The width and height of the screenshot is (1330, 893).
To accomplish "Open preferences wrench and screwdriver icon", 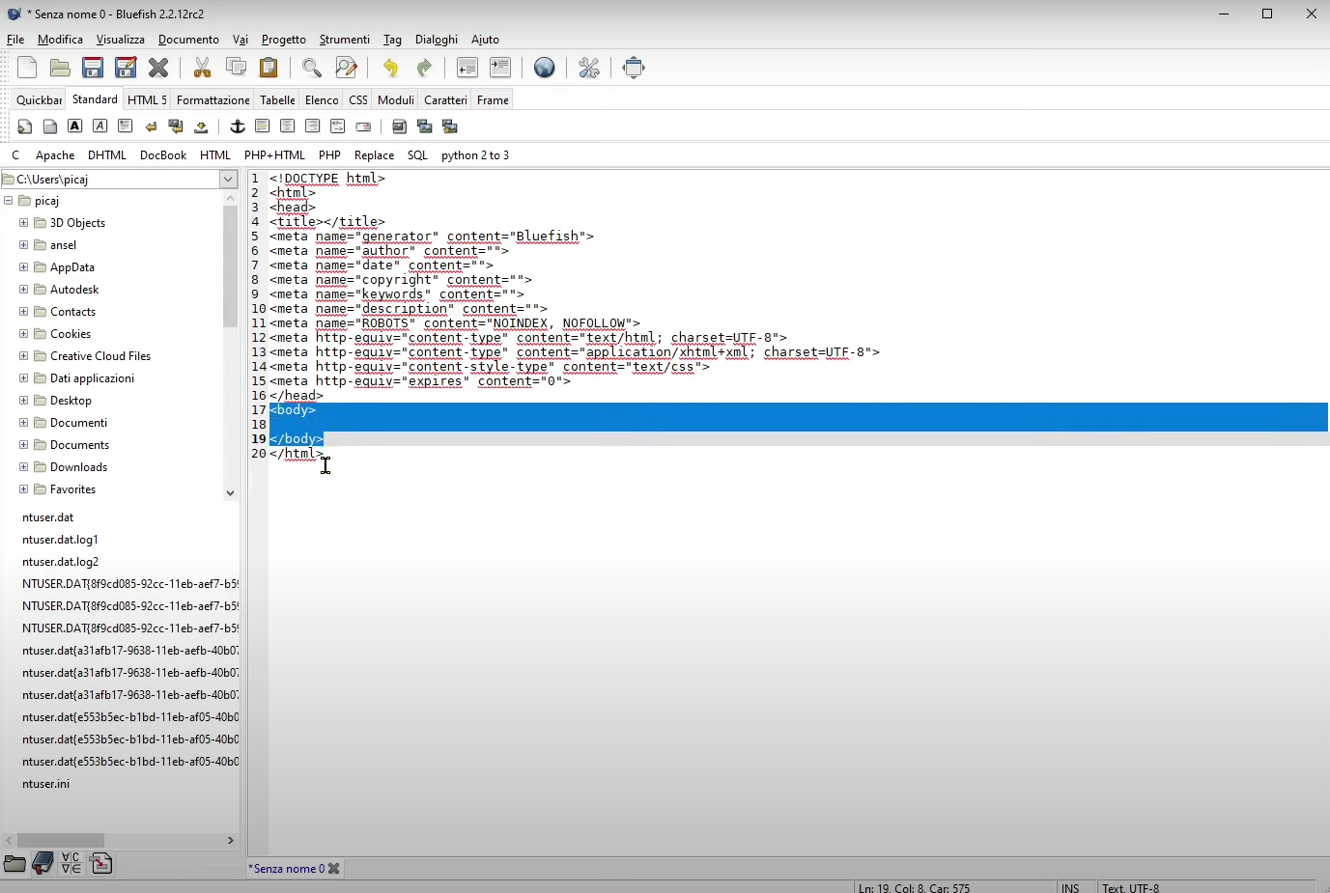I will pyautogui.click(x=589, y=68).
